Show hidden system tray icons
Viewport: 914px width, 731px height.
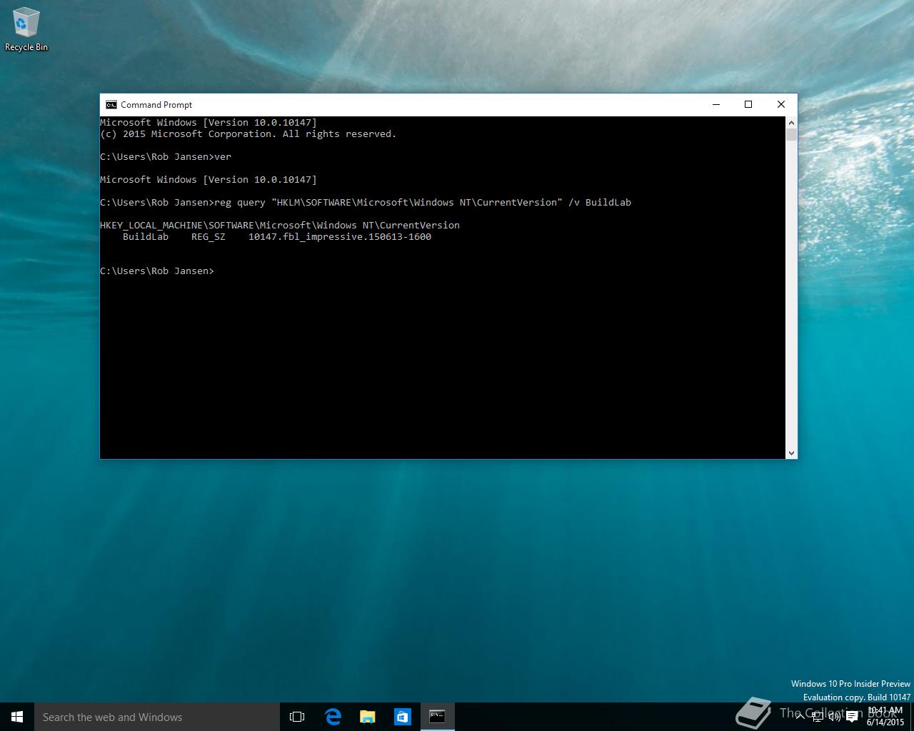pos(802,717)
